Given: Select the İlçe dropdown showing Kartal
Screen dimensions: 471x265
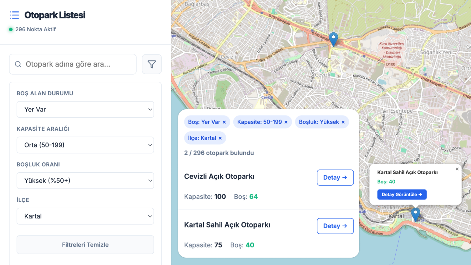Looking at the screenshot, I should (85, 216).
